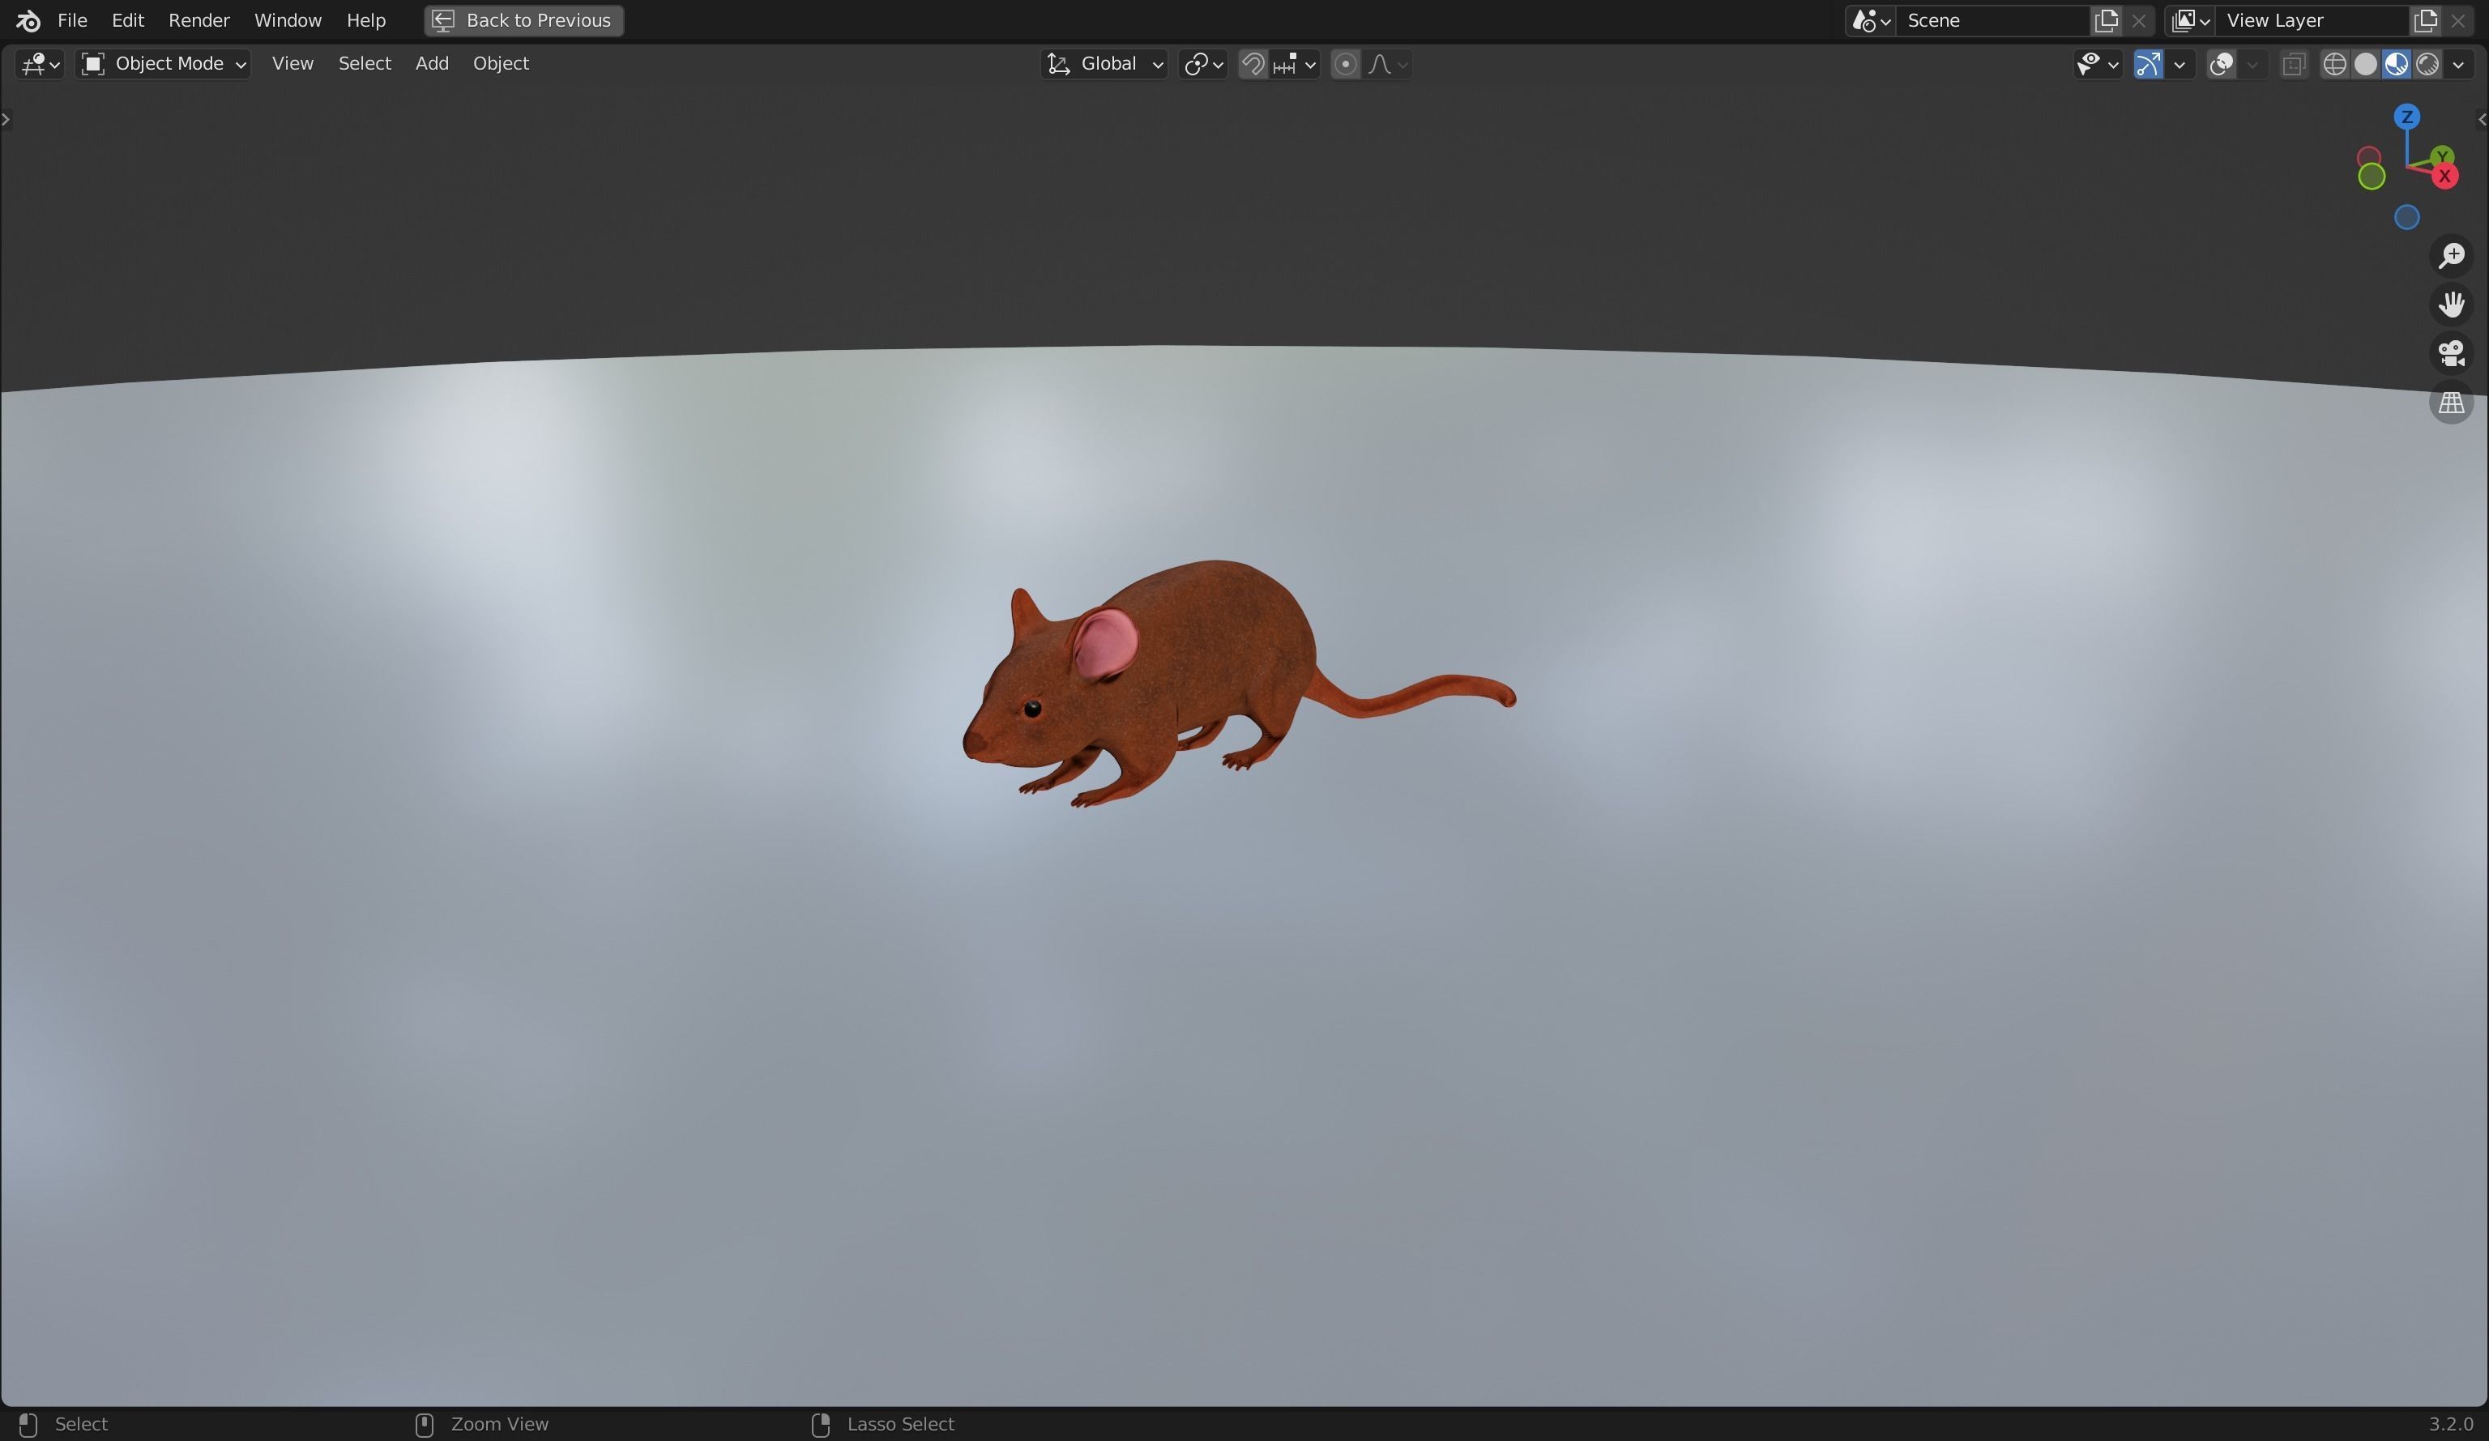The width and height of the screenshot is (2489, 1441).
Task: Select the mouse model in viewport
Action: 1185,671
